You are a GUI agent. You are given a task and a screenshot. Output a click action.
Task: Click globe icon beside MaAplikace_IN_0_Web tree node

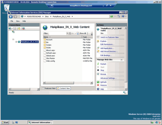pyautogui.click(x=19, y=42)
